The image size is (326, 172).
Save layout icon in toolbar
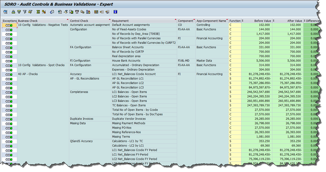pos(107,12)
